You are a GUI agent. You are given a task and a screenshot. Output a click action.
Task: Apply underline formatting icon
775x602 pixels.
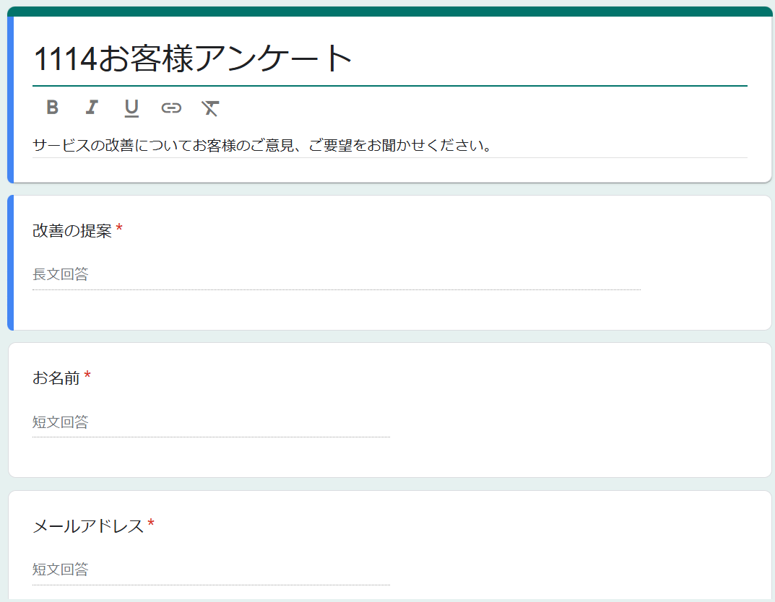pos(131,108)
